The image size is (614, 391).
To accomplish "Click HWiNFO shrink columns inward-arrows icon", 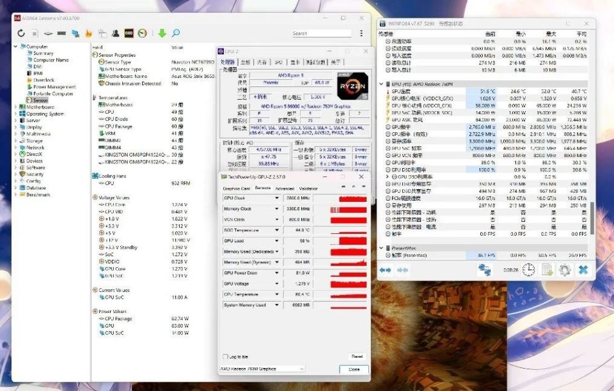I will (x=402, y=270).
